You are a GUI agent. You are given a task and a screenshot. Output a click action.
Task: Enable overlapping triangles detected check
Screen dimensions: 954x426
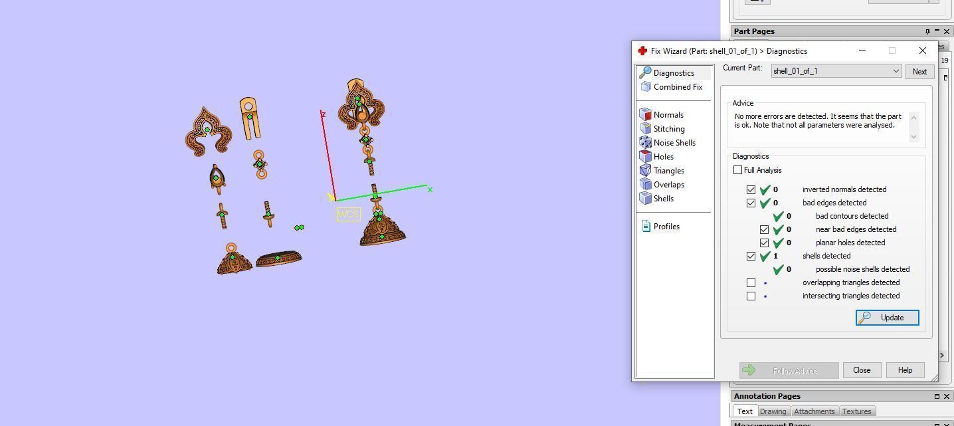click(x=751, y=282)
